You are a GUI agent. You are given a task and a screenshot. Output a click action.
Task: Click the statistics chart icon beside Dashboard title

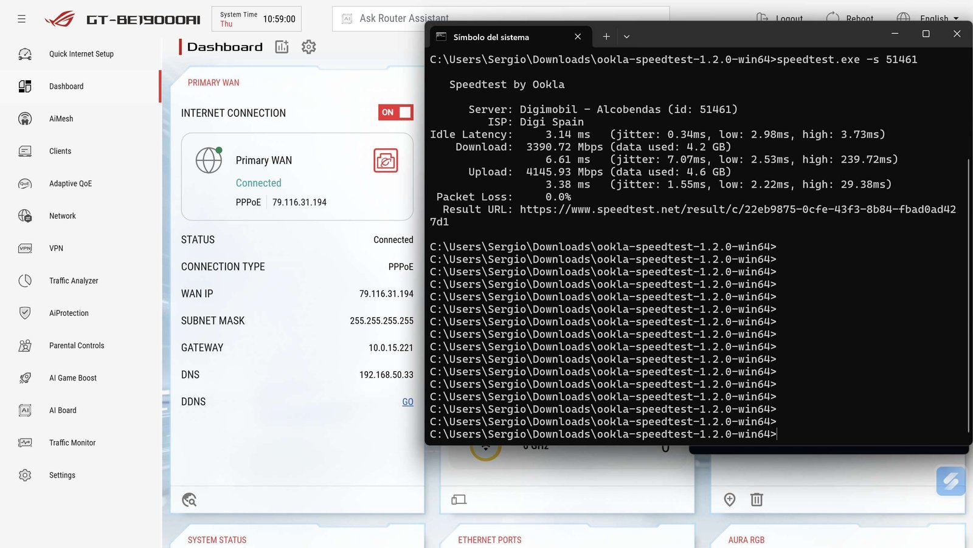point(282,47)
